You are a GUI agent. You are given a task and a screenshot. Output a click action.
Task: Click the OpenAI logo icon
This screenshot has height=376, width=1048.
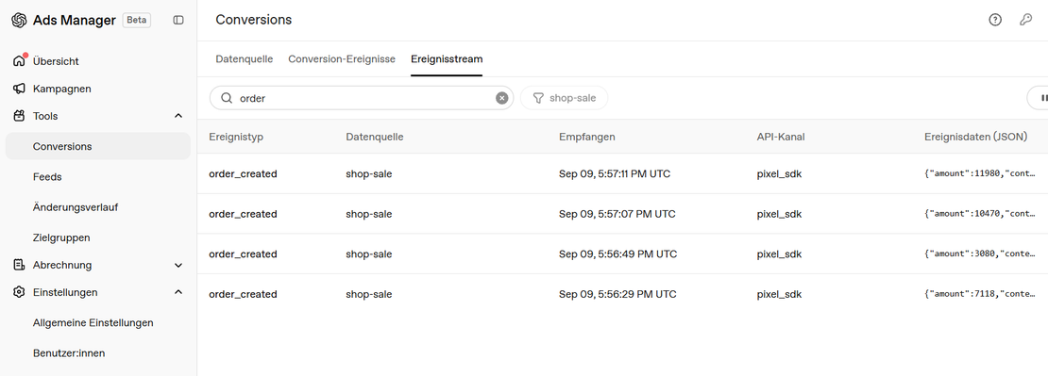(19, 20)
